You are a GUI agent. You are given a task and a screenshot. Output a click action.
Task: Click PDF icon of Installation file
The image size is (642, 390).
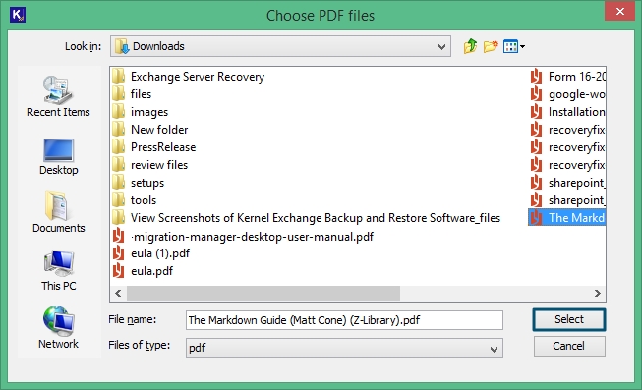click(537, 112)
